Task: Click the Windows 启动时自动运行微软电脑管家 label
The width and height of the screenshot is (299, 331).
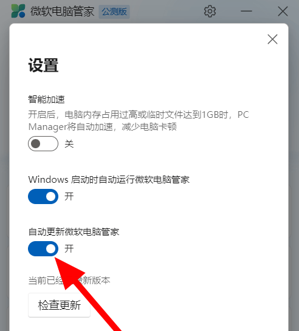Action: click(x=109, y=179)
